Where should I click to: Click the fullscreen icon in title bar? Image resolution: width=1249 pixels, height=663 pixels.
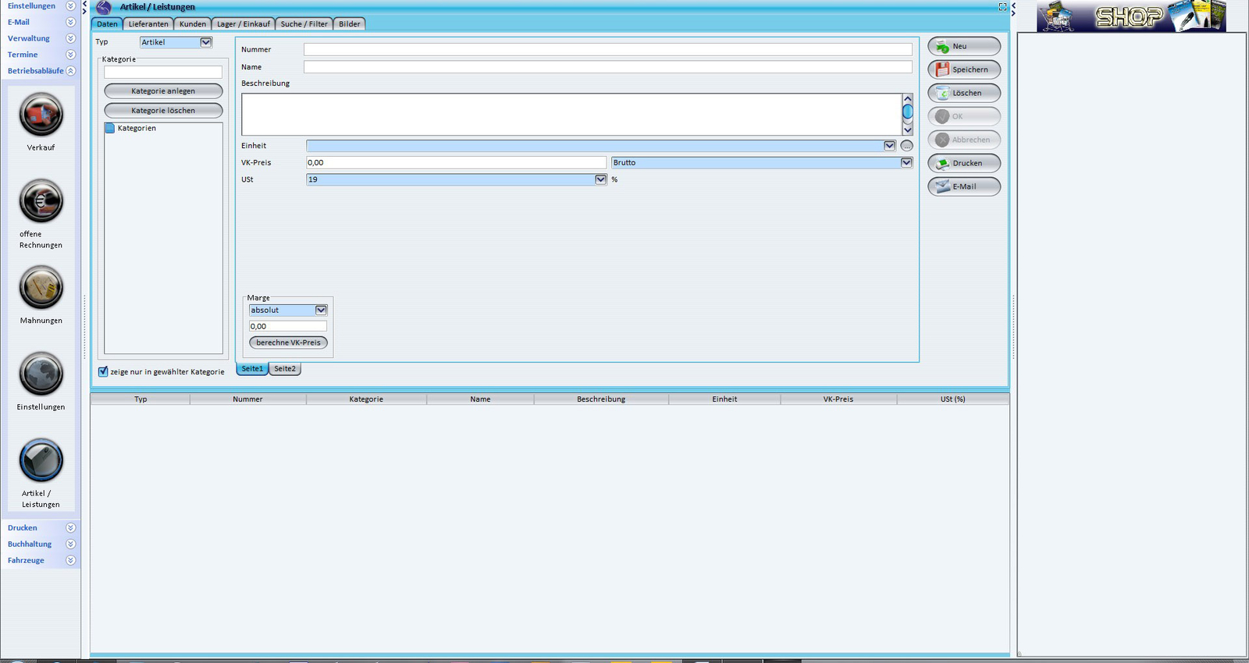click(1002, 6)
